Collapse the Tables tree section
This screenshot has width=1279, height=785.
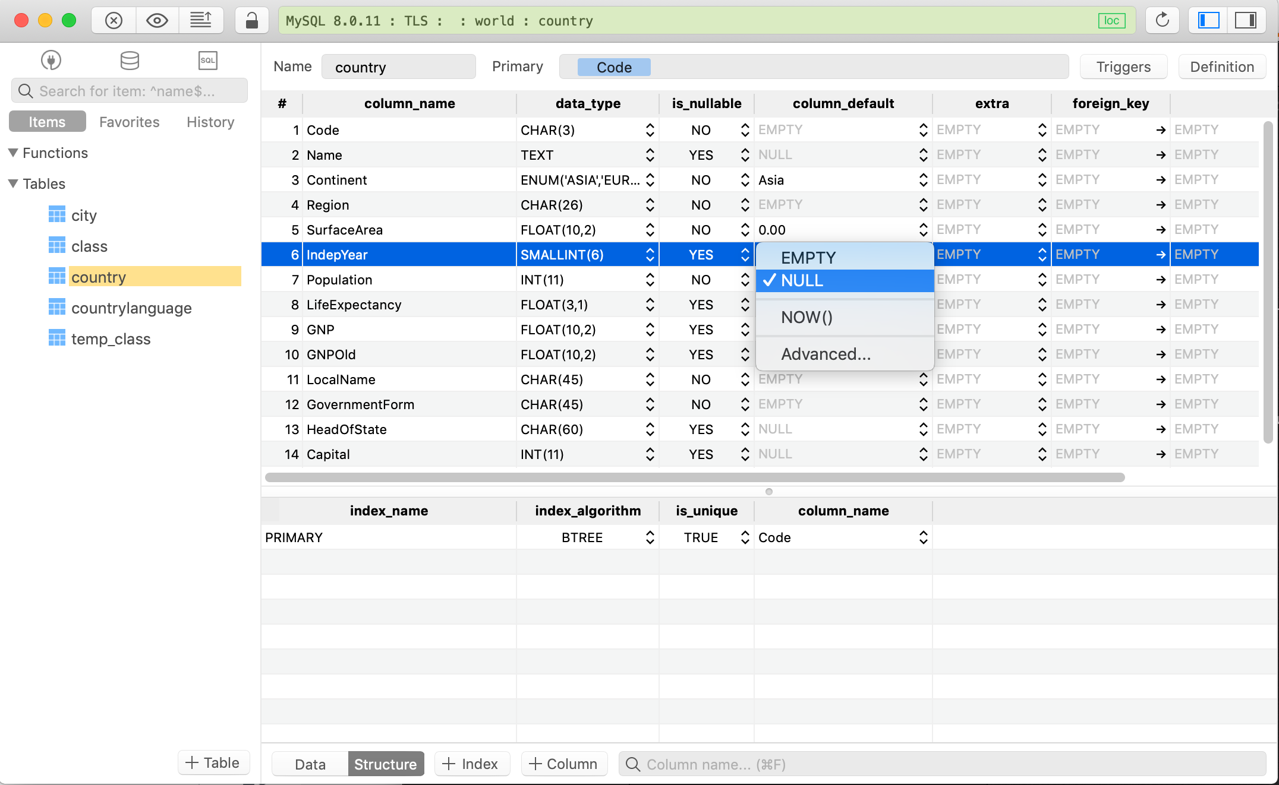point(13,183)
